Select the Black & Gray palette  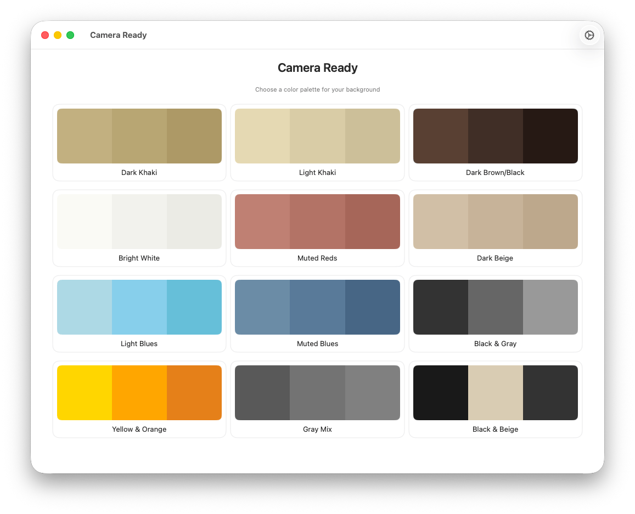click(495, 314)
